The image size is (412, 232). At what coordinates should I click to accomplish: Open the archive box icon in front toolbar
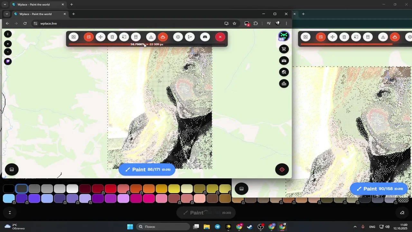click(136, 37)
